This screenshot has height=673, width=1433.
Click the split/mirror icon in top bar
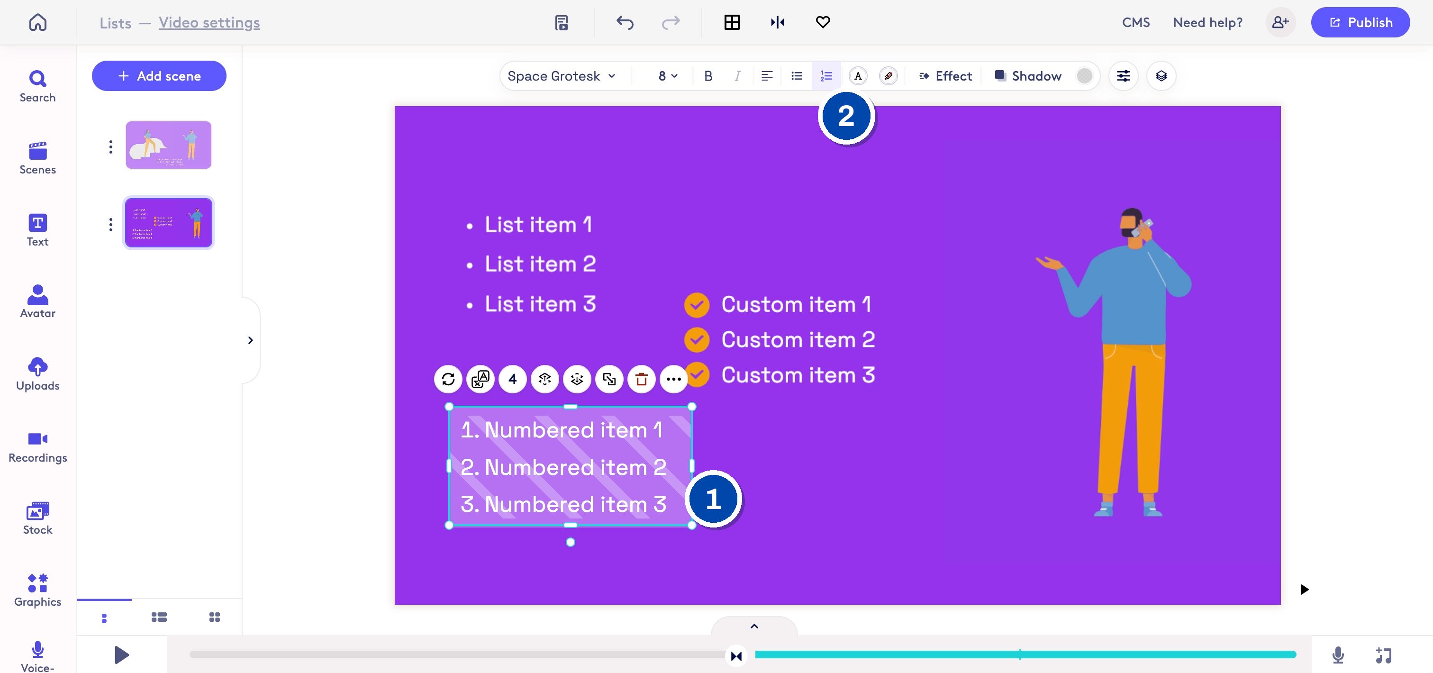pos(778,22)
